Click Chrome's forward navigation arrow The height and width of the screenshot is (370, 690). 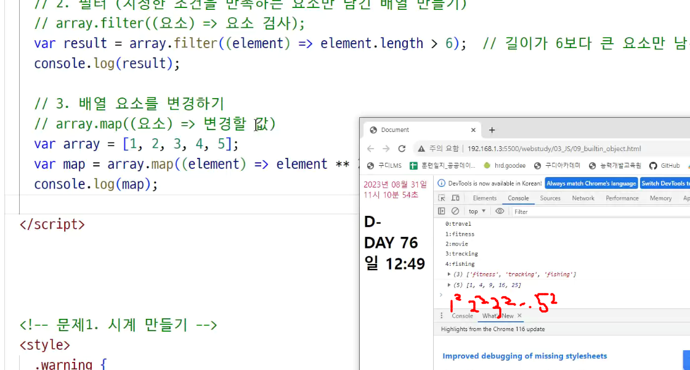[386, 149]
